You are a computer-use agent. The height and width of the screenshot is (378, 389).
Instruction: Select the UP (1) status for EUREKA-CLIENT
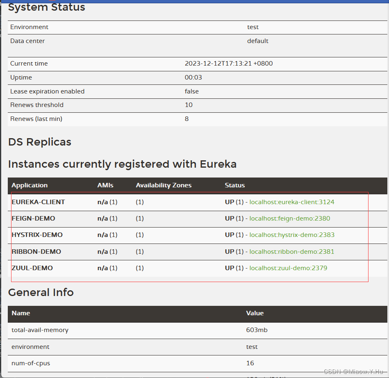click(x=234, y=202)
